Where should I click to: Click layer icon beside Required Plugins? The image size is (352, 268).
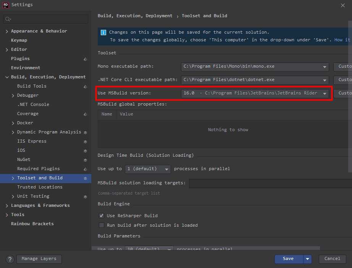coord(85,169)
